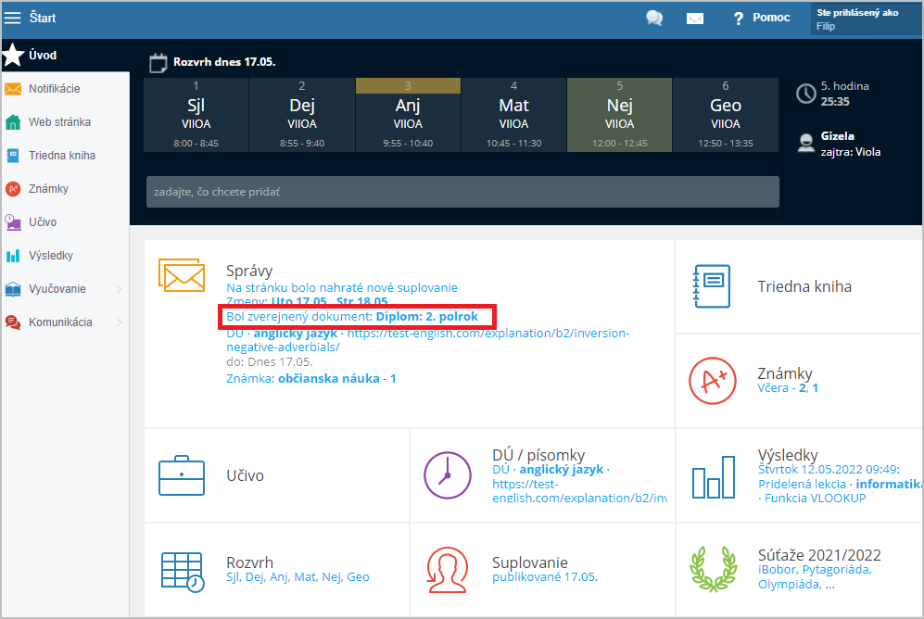Open the Včera - 2, 1 grades link

787,387
